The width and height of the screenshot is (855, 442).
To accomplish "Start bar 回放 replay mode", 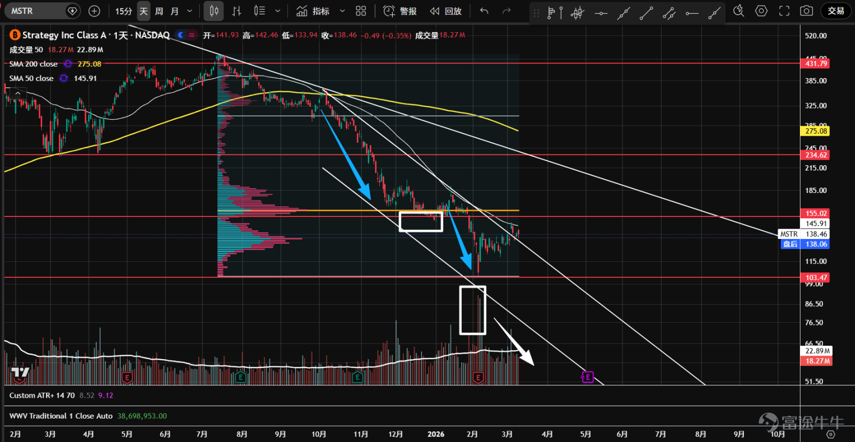I will point(446,11).
